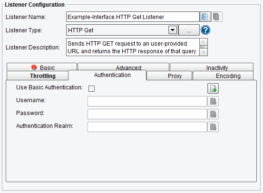Select the Authentication tab
The height and width of the screenshot is (193, 263).
[x=107, y=75]
